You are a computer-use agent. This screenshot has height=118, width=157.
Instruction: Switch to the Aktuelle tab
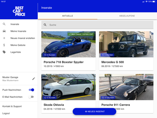pos(67,16)
